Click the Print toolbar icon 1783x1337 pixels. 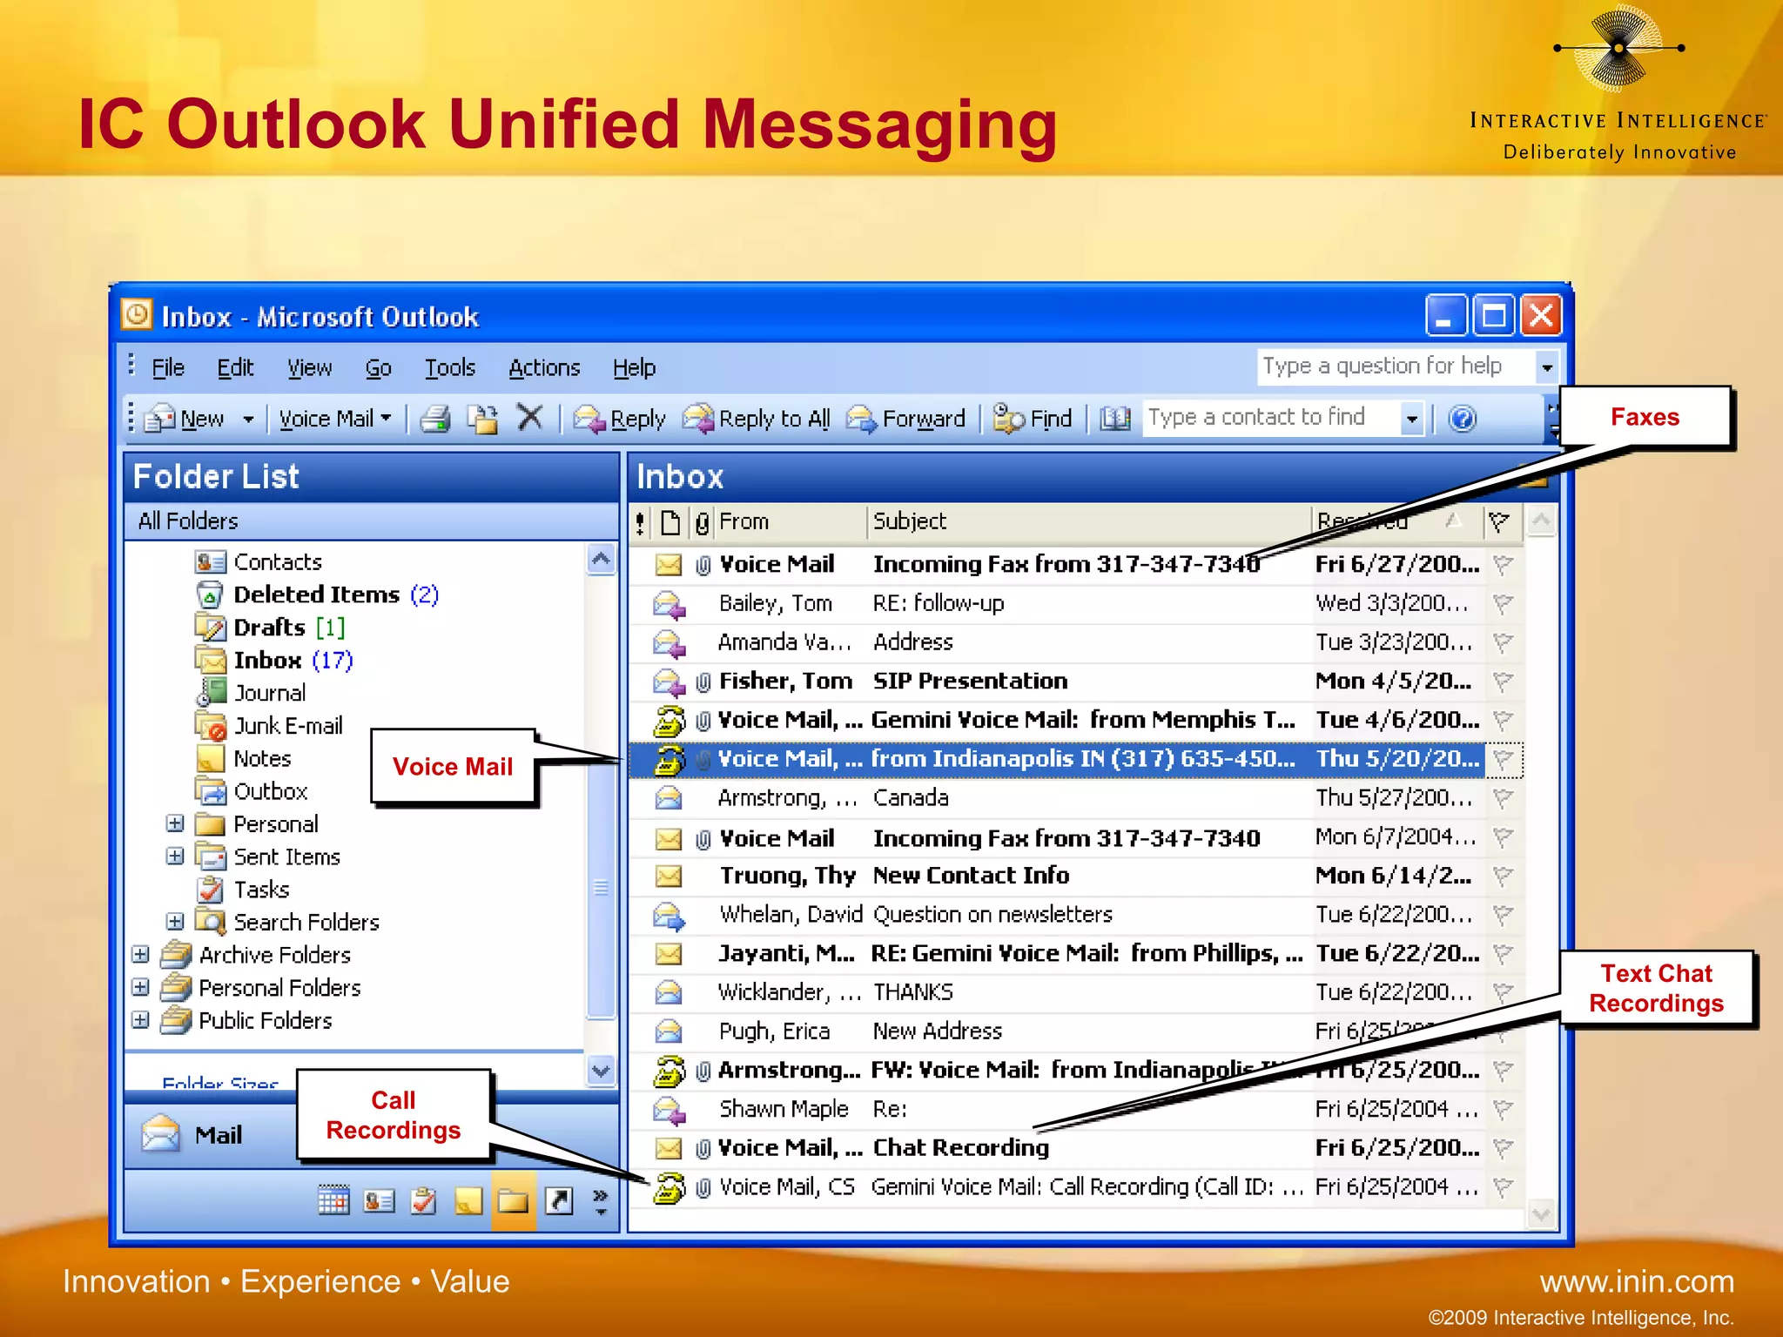[435, 419]
